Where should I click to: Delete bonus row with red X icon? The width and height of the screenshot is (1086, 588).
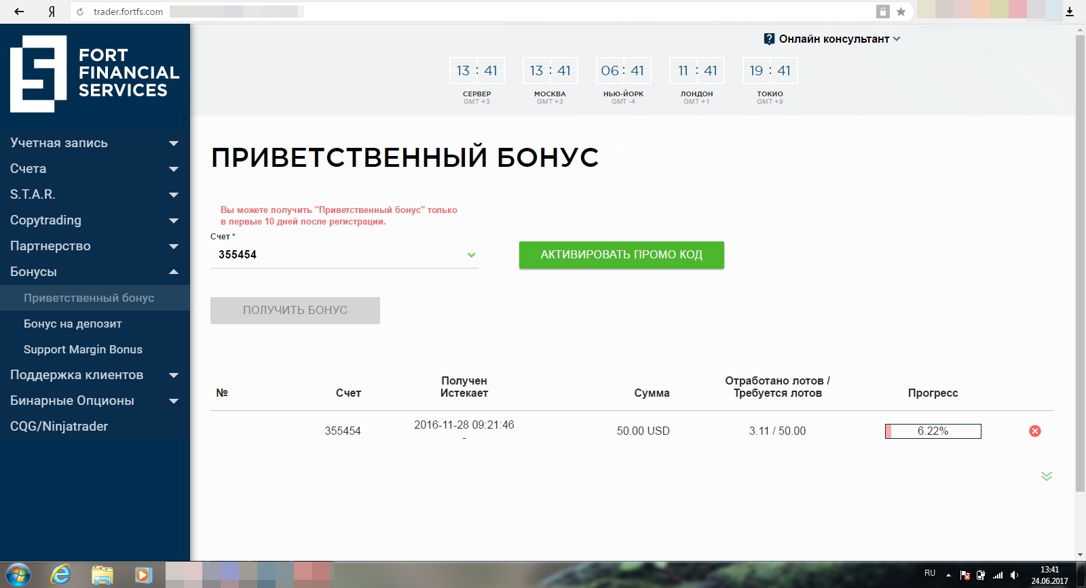pos(1034,431)
